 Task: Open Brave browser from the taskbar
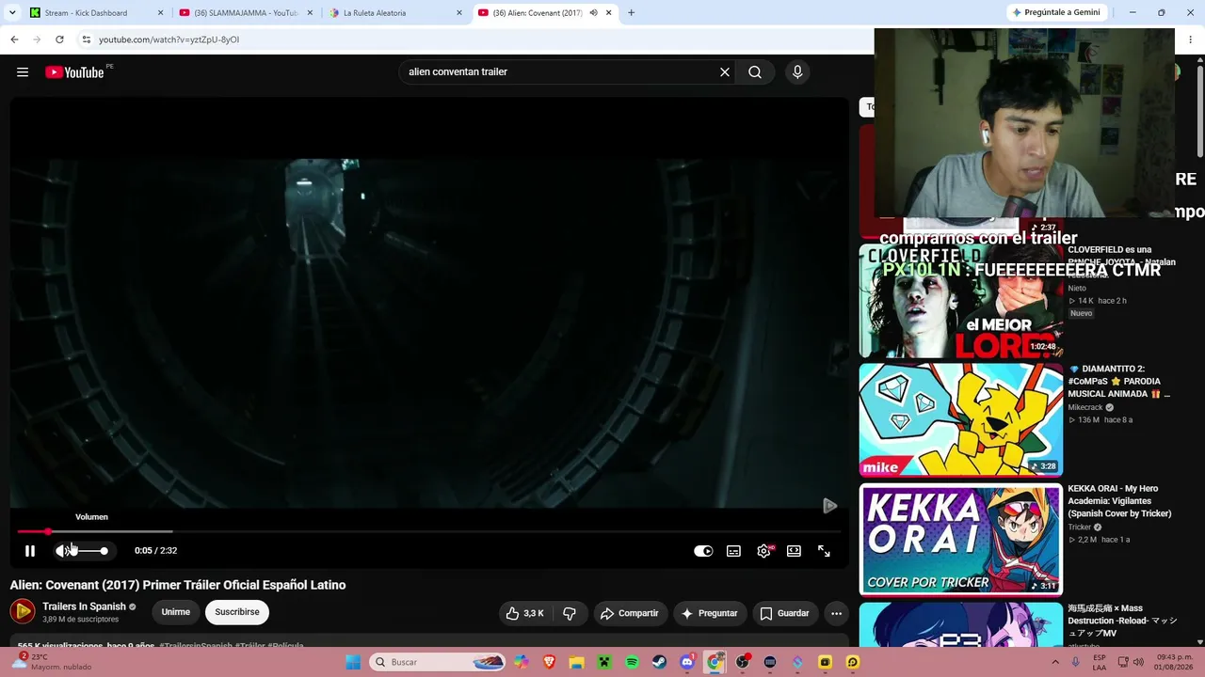[x=549, y=662]
